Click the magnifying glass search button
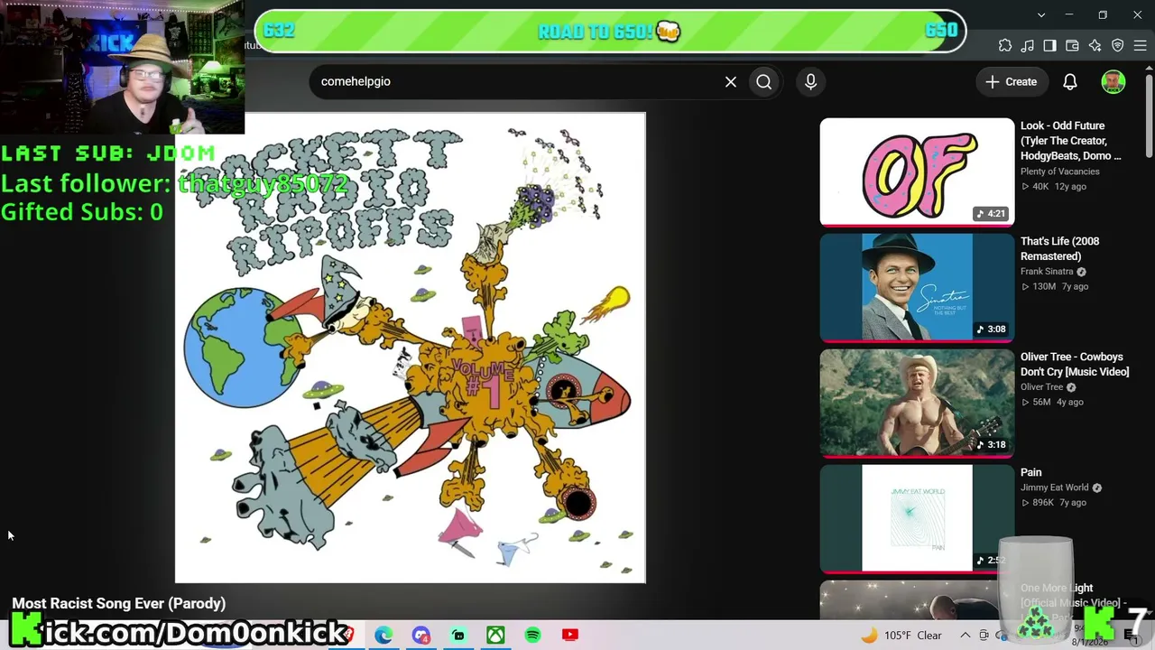The image size is (1155, 650). [x=764, y=81]
